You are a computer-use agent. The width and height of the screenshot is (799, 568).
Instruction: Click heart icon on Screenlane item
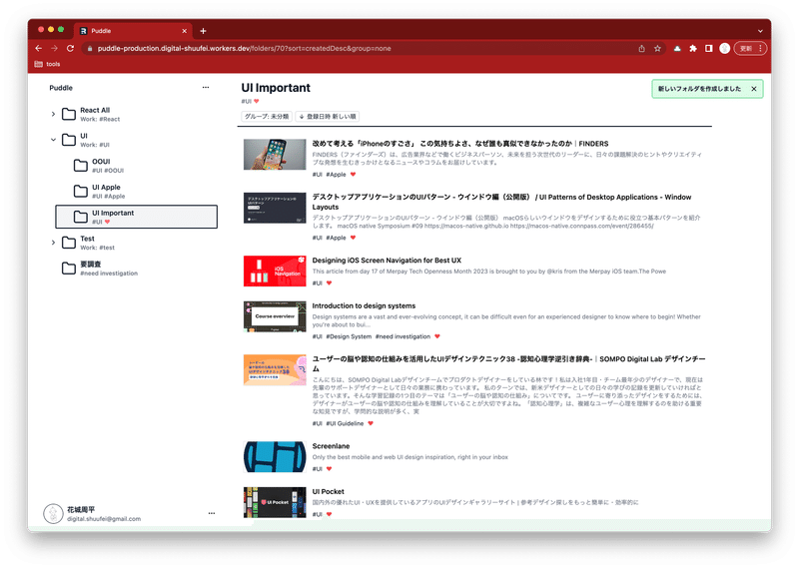[x=330, y=468]
